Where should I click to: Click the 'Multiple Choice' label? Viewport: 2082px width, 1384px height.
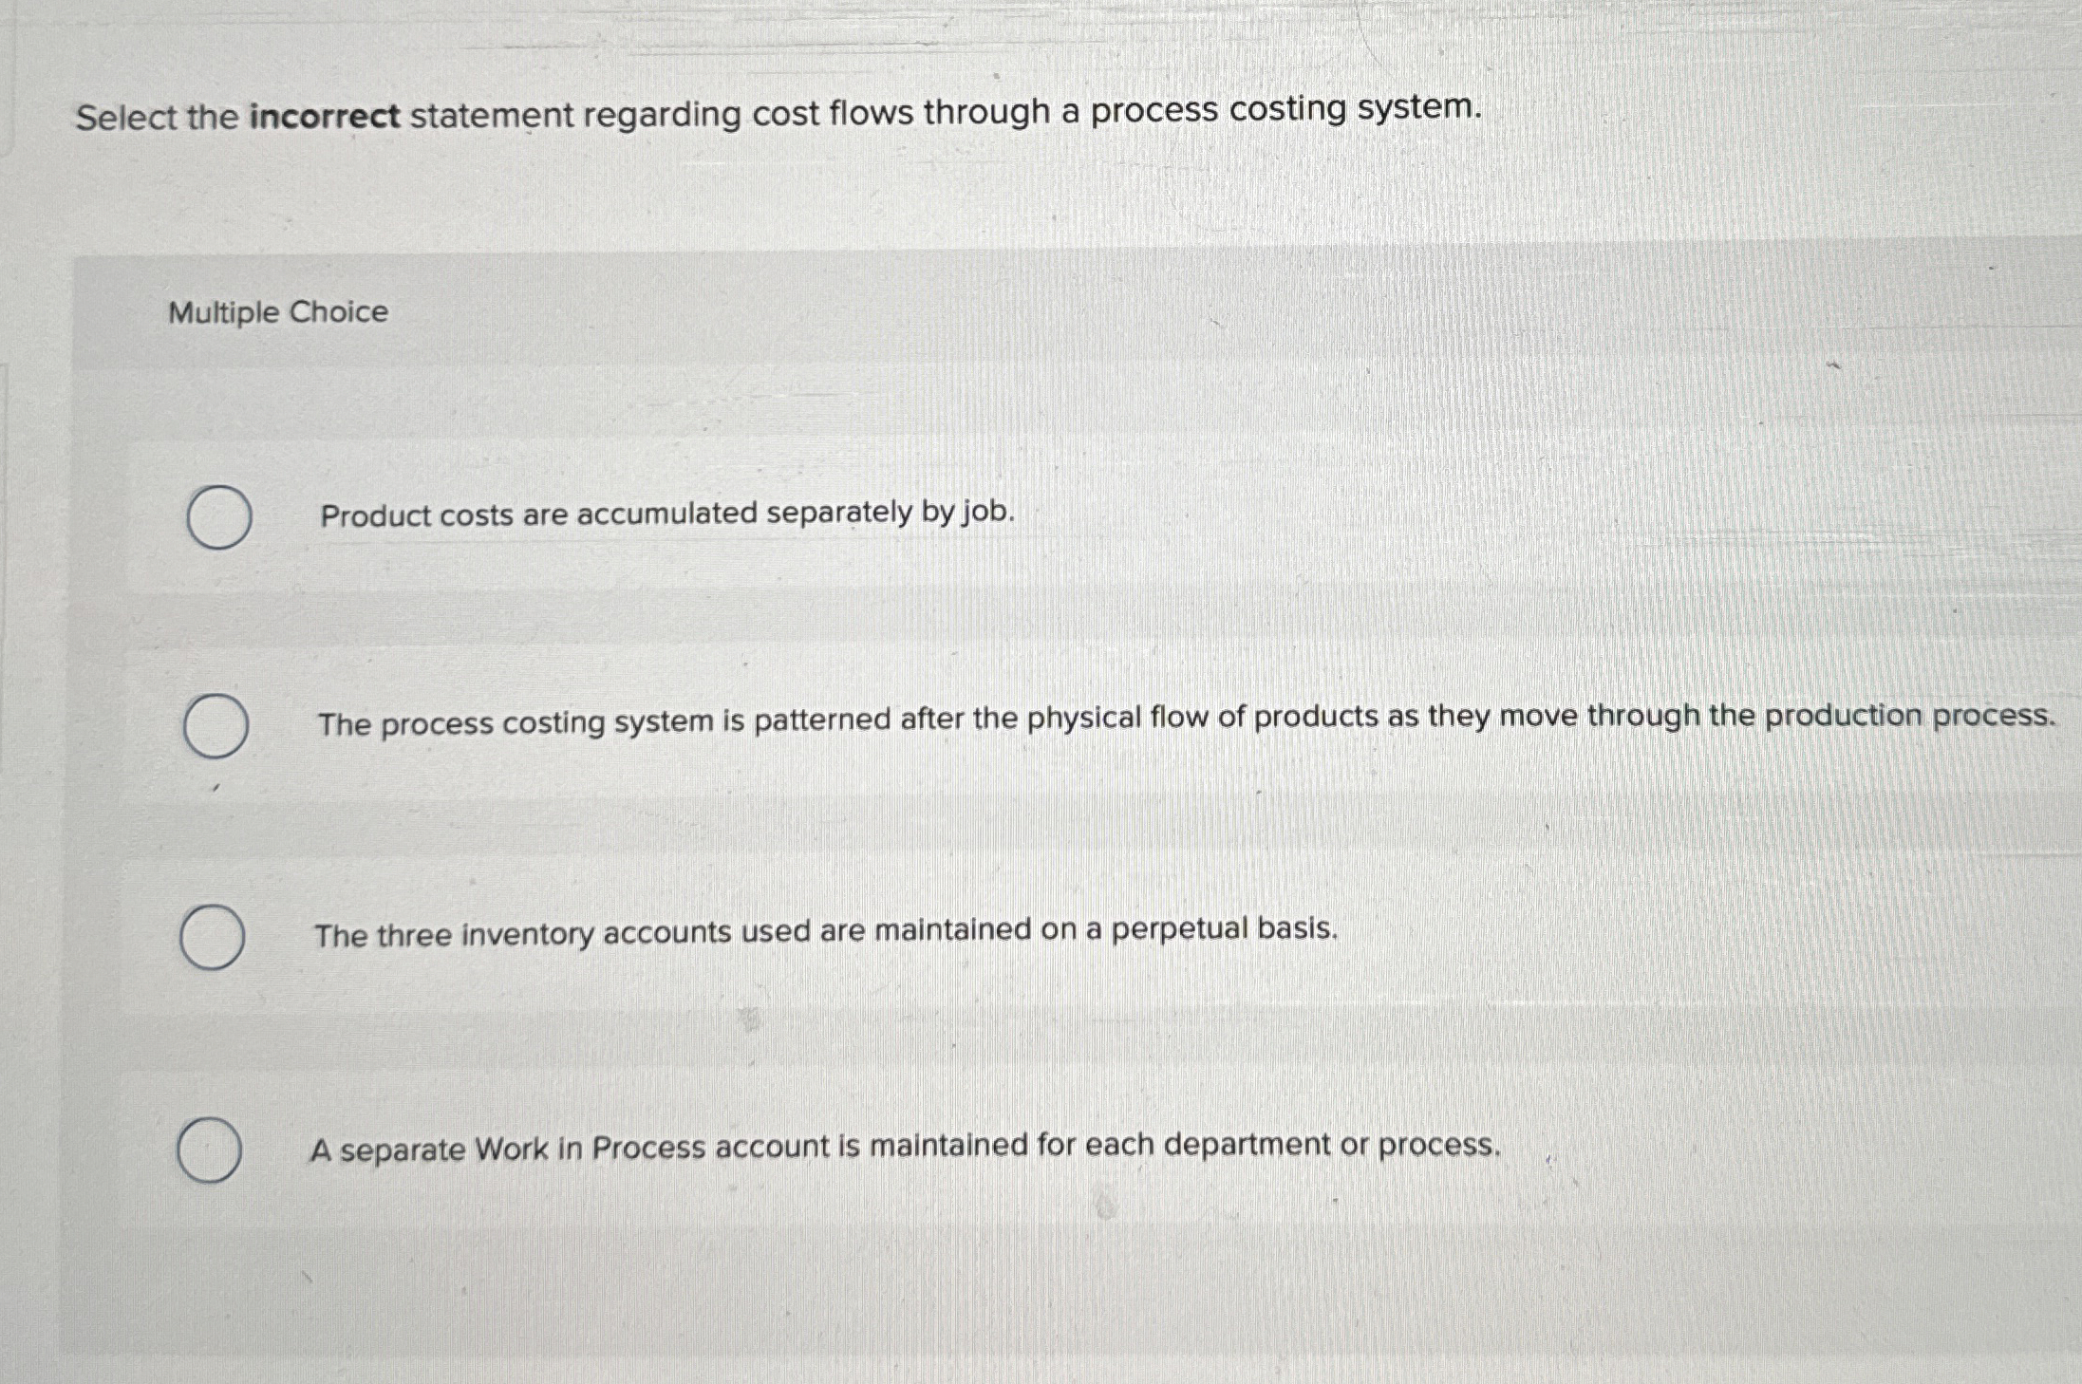(275, 311)
